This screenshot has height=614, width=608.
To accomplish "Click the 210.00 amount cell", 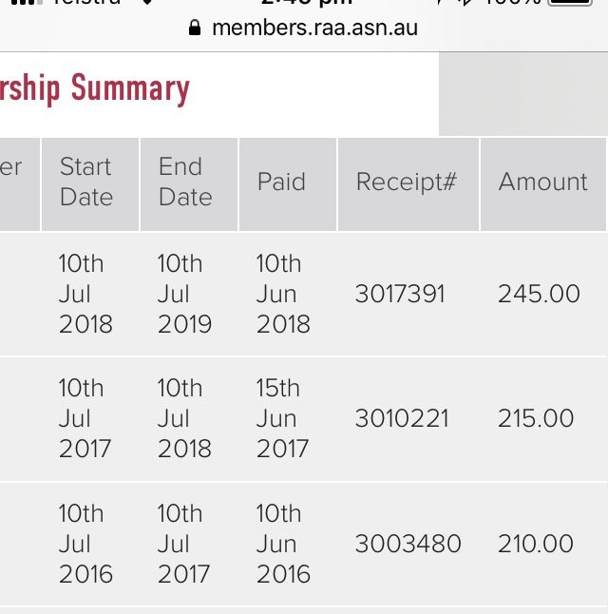I will (536, 544).
